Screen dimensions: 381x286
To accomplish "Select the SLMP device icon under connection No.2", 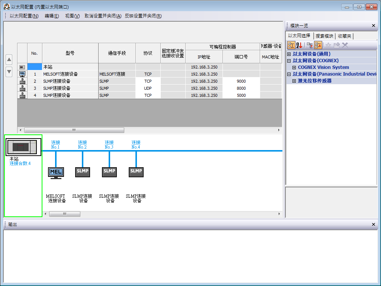I will point(83,172).
